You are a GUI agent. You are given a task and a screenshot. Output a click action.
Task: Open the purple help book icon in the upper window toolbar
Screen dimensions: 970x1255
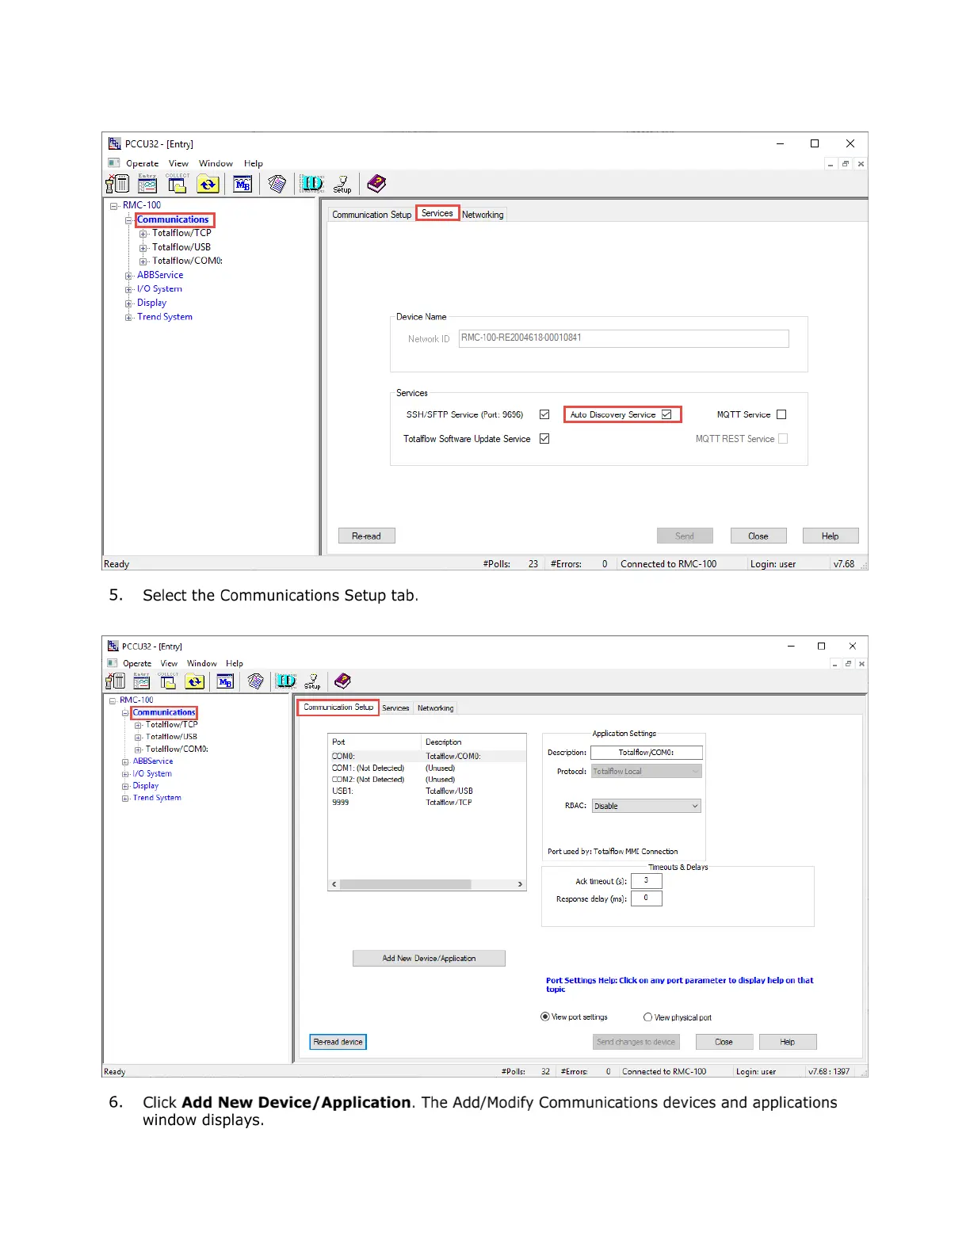coord(376,184)
